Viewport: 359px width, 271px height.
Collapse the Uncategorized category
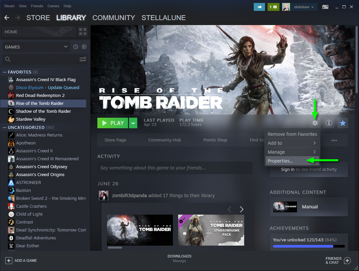[x=5, y=127]
